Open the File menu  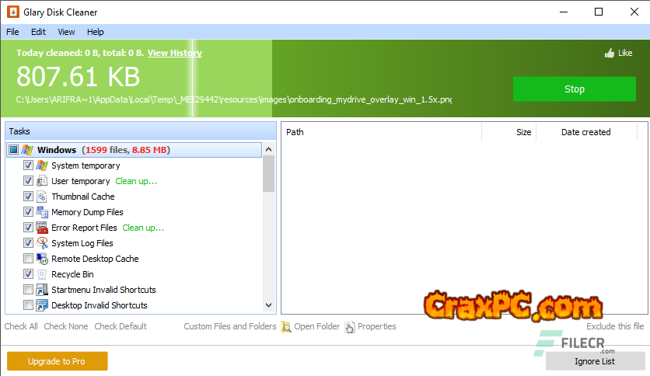tap(12, 32)
